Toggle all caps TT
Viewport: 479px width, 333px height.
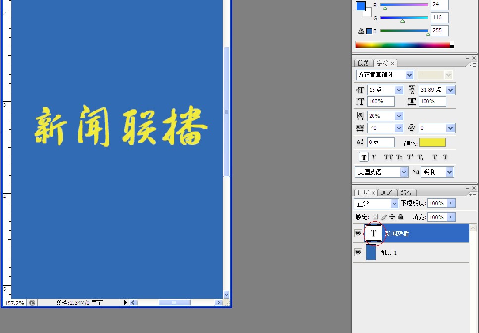coord(388,157)
